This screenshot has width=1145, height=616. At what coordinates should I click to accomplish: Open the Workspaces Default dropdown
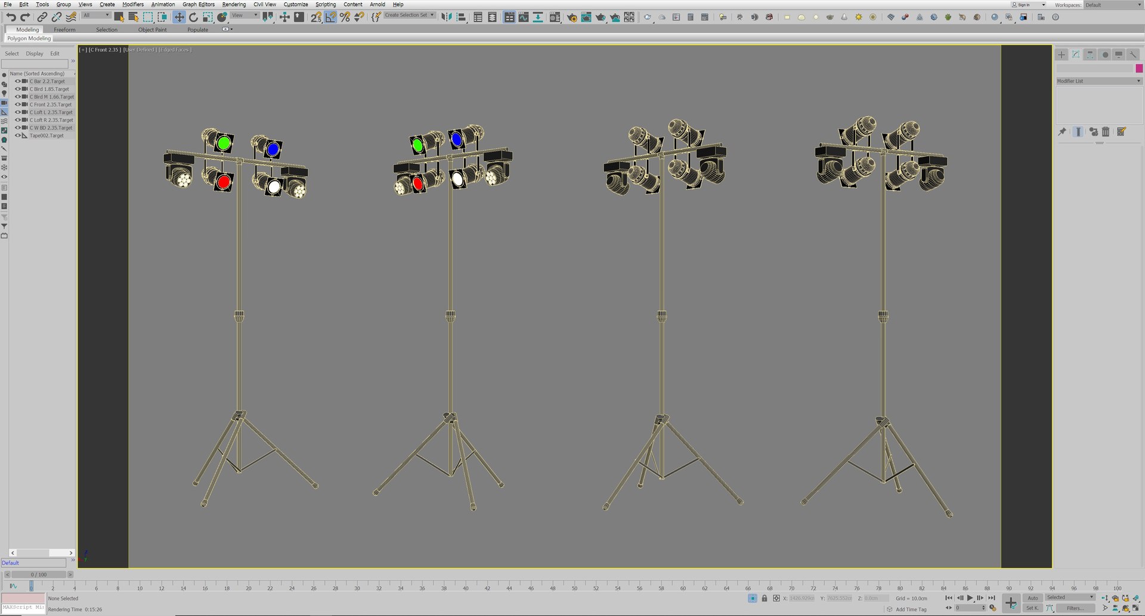1113,5
